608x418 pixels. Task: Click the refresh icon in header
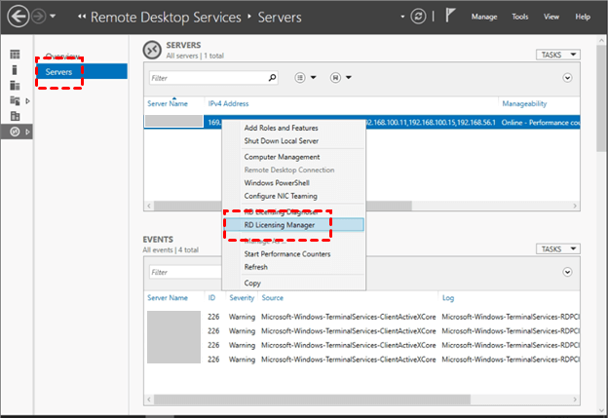(x=418, y=17)
